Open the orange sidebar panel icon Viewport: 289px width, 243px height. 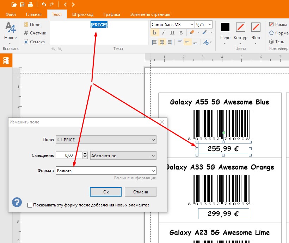tap(6, 60)
